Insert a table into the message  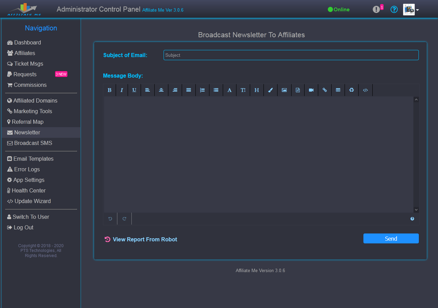(338, 90)
